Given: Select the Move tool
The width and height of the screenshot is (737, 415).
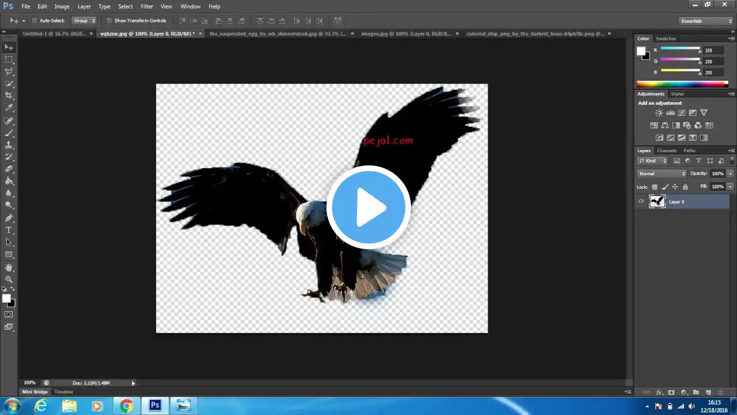Looking at the screenshot, I should coord(9,47).
